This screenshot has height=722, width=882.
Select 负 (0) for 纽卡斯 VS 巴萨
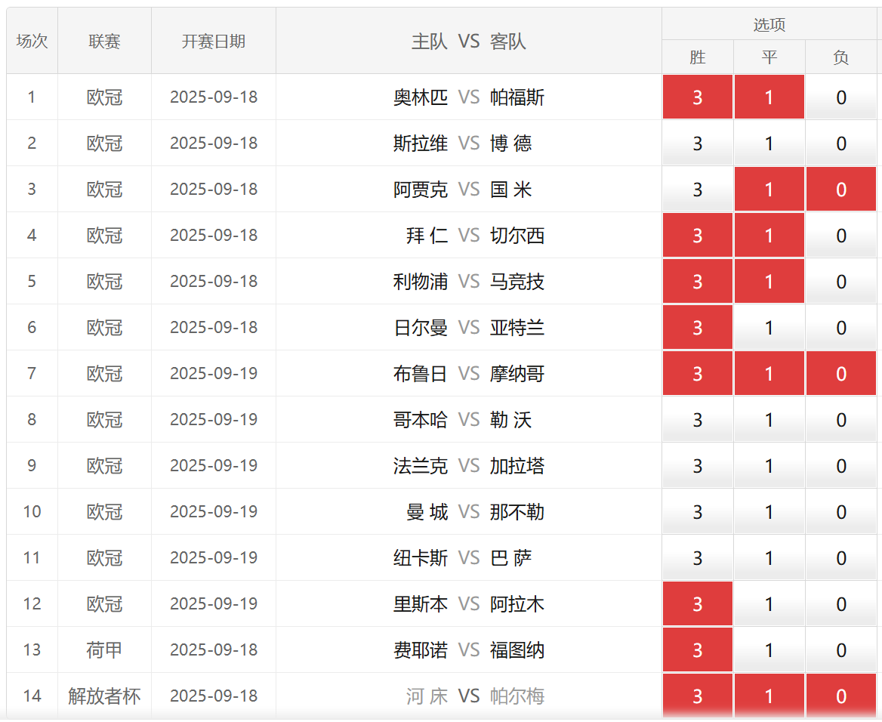[841, 559]
